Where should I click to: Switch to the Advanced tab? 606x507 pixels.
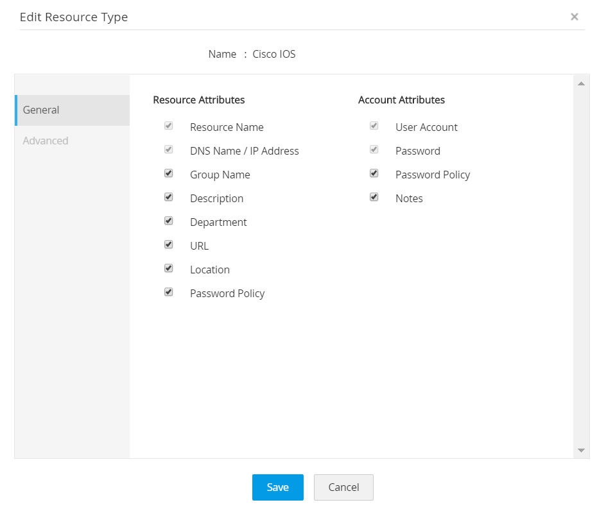point(45,141)
